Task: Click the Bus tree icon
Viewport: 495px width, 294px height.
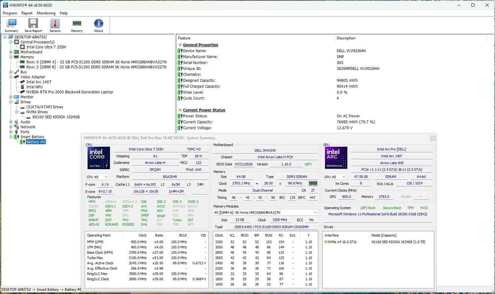Action: pos(16,72)
